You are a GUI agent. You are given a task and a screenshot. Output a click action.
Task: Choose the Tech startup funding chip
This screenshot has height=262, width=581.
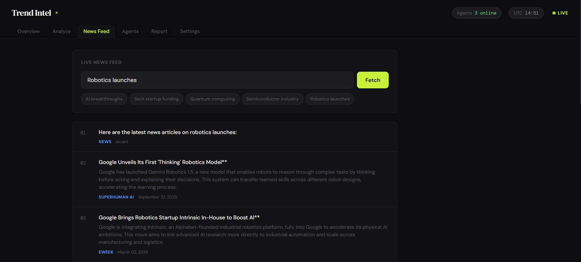click(156, 99)
